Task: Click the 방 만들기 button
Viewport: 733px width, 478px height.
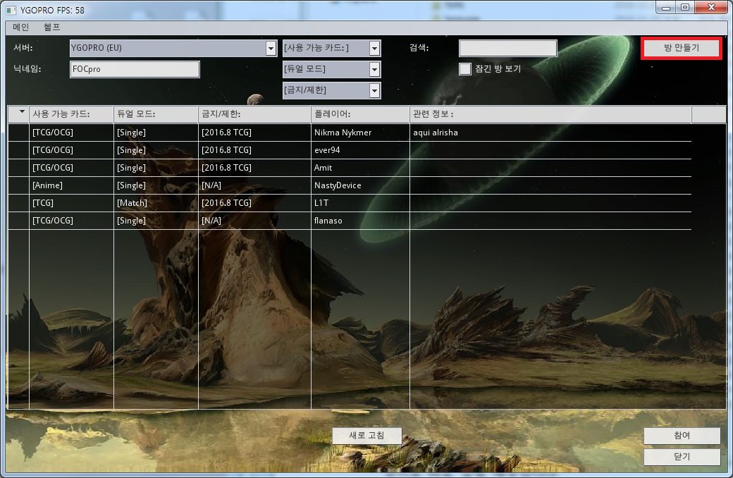Action: pos(682,48)
